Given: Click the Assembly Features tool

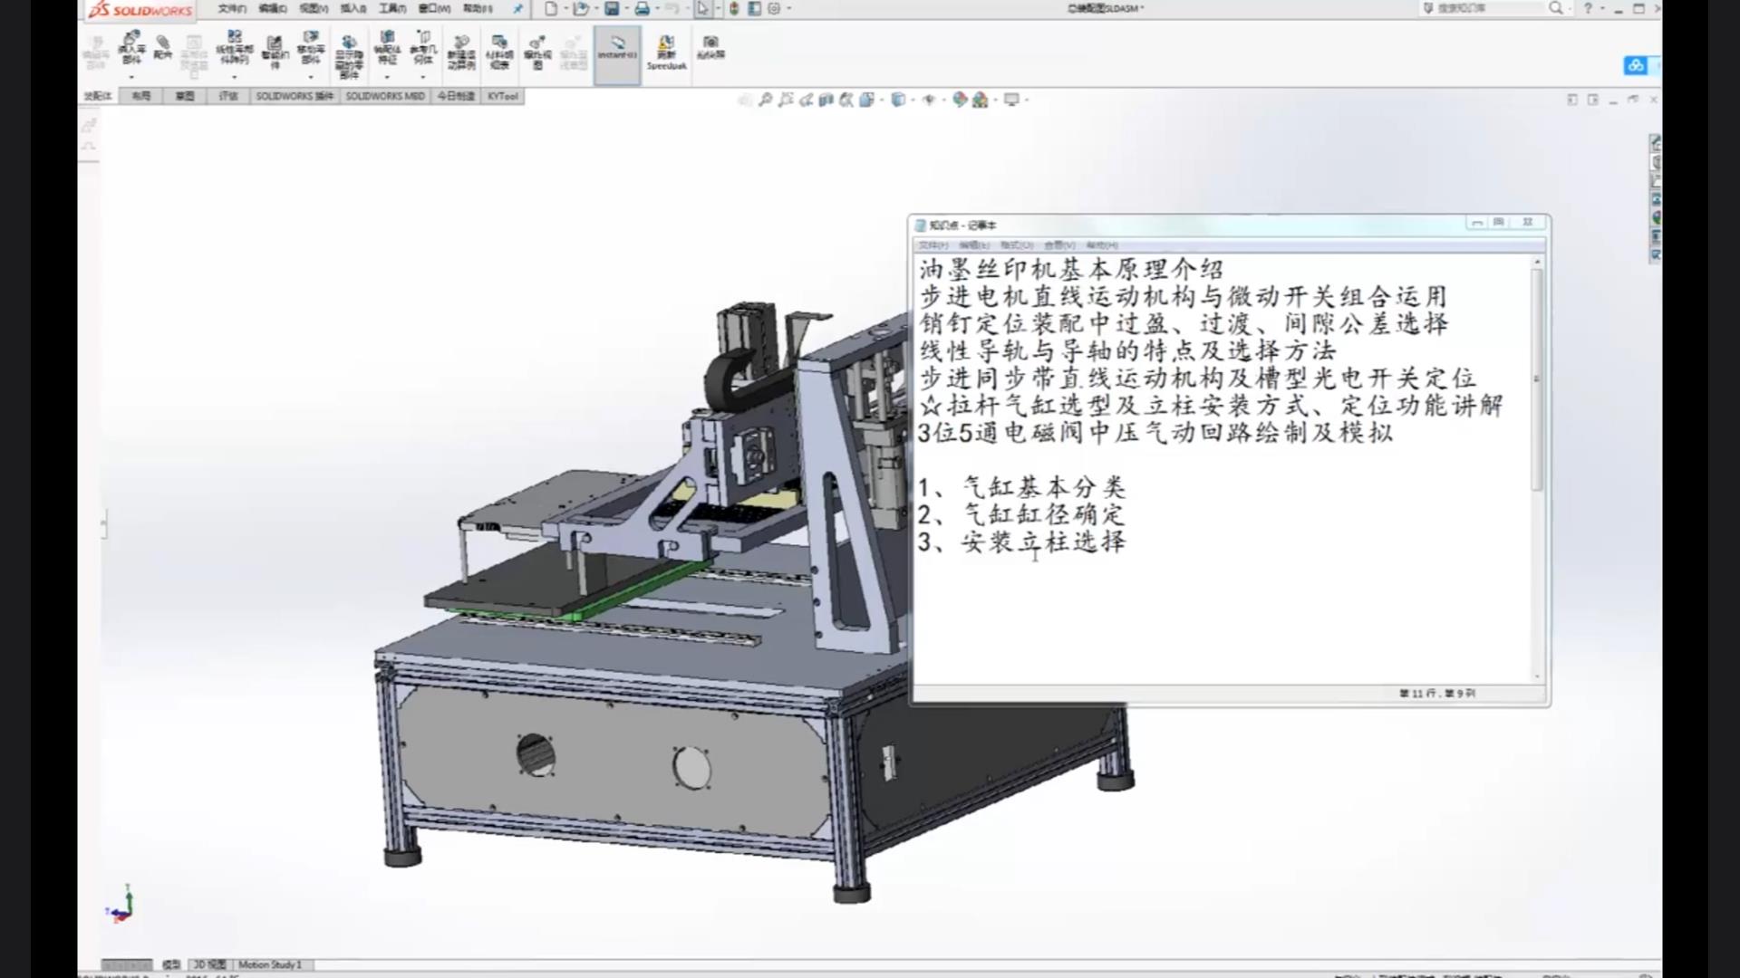Looking at the screenshot, I should 387,47.
